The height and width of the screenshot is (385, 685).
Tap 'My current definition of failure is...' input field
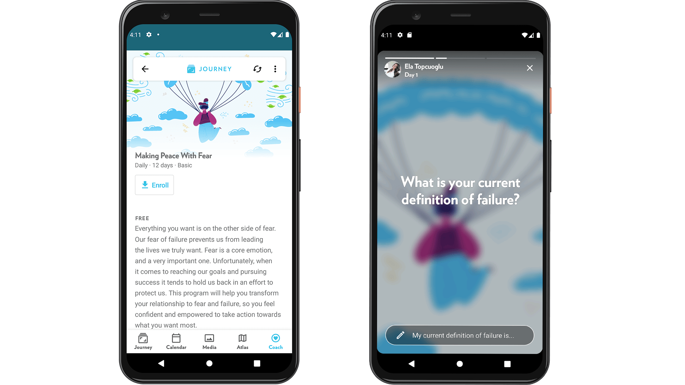pos(461,335)
